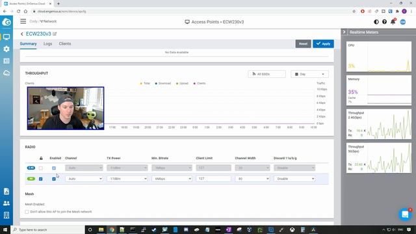This screenshot has height=234, width=416.
Task: Toggle Download series in throughput legend
Action: [163, 83]
